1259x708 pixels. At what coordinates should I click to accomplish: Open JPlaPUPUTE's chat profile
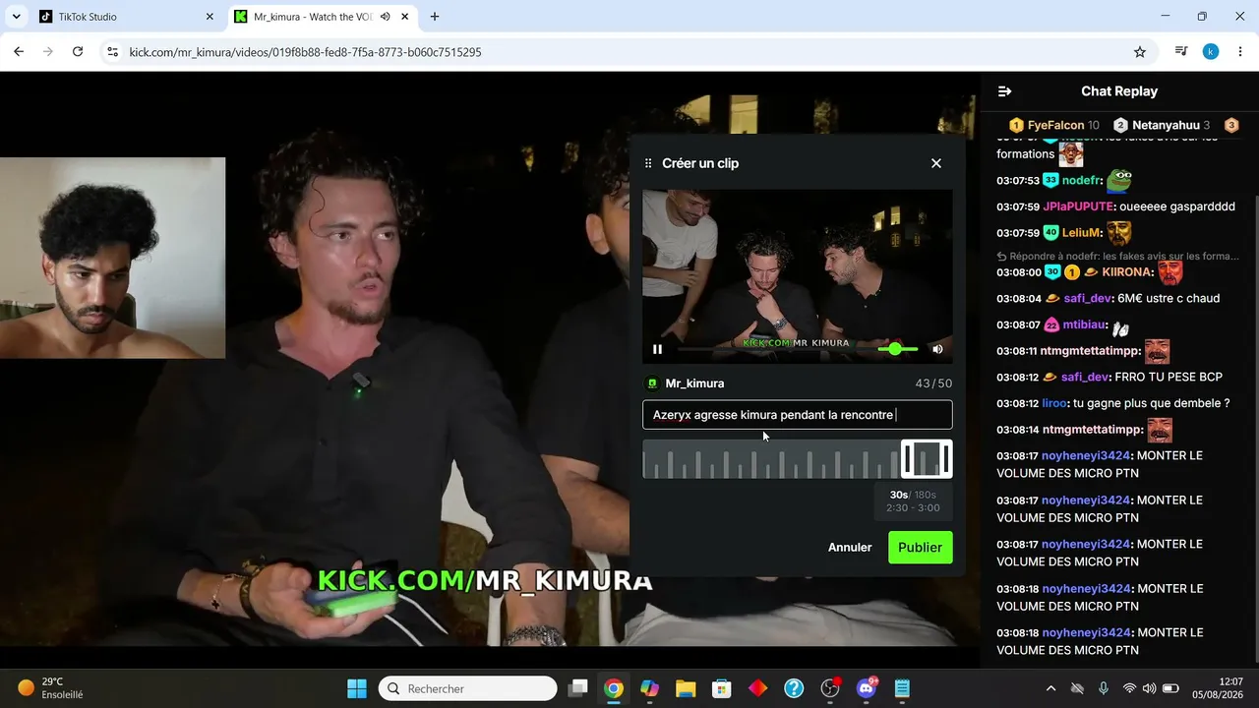click(x=1078, y=206)
